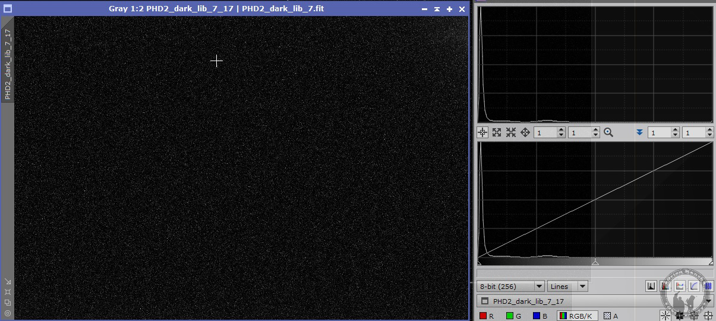
Task: Select the green G channel
Action: [513, 316]
